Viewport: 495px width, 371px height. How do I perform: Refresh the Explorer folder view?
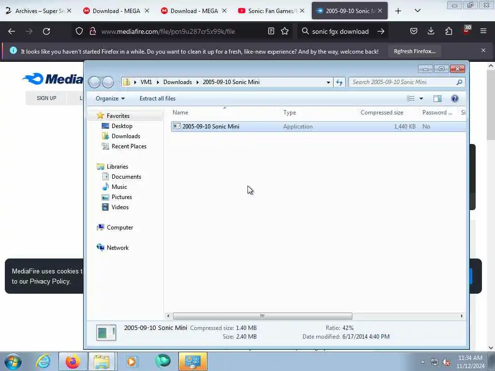click(339, 82)
